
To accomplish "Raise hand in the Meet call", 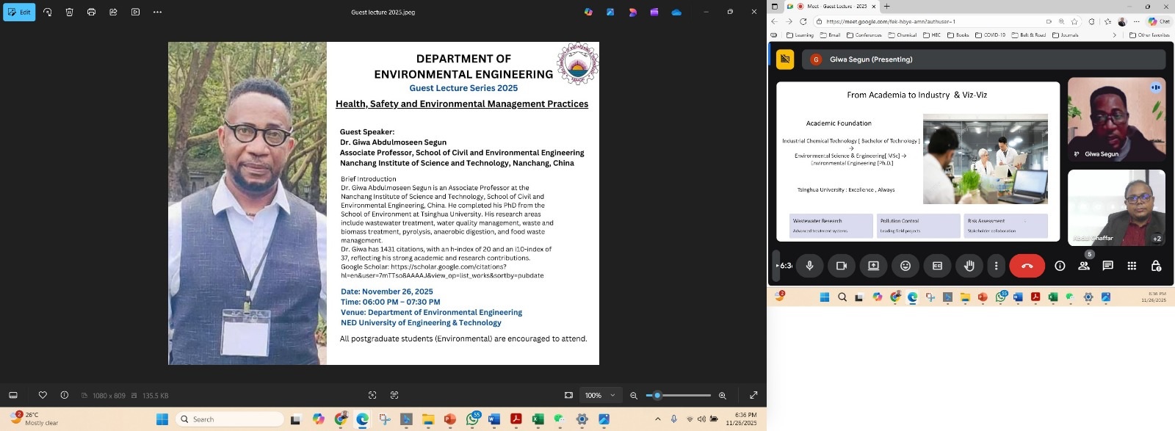I will point(969,266).
